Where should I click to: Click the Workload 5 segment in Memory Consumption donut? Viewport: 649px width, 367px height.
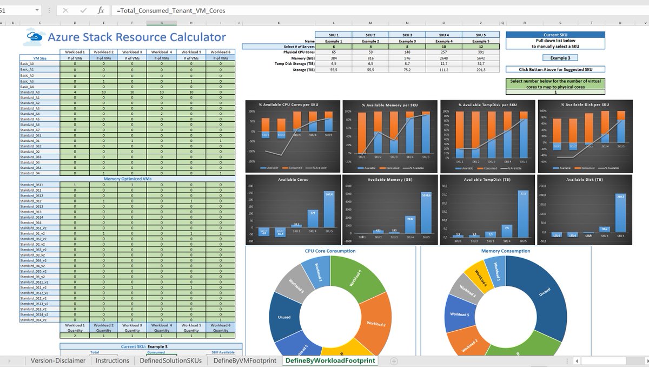(459, 314)
